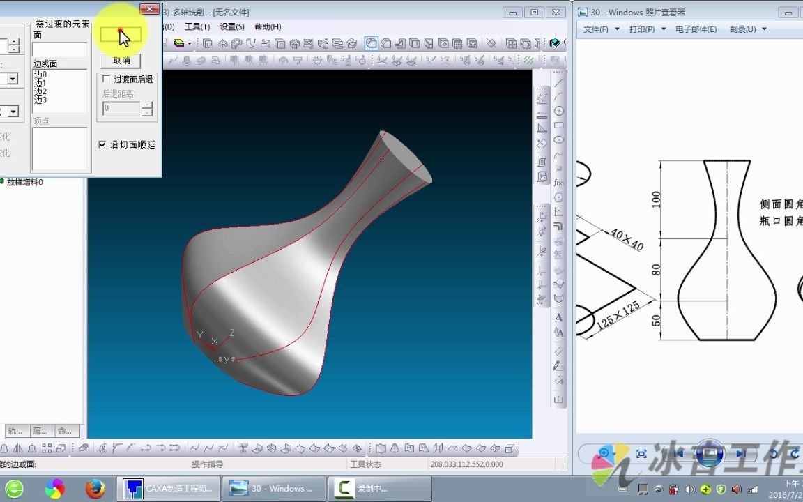Open the 工具(T) menu
This screenshot has width=803, height=502.
[197, 26]
